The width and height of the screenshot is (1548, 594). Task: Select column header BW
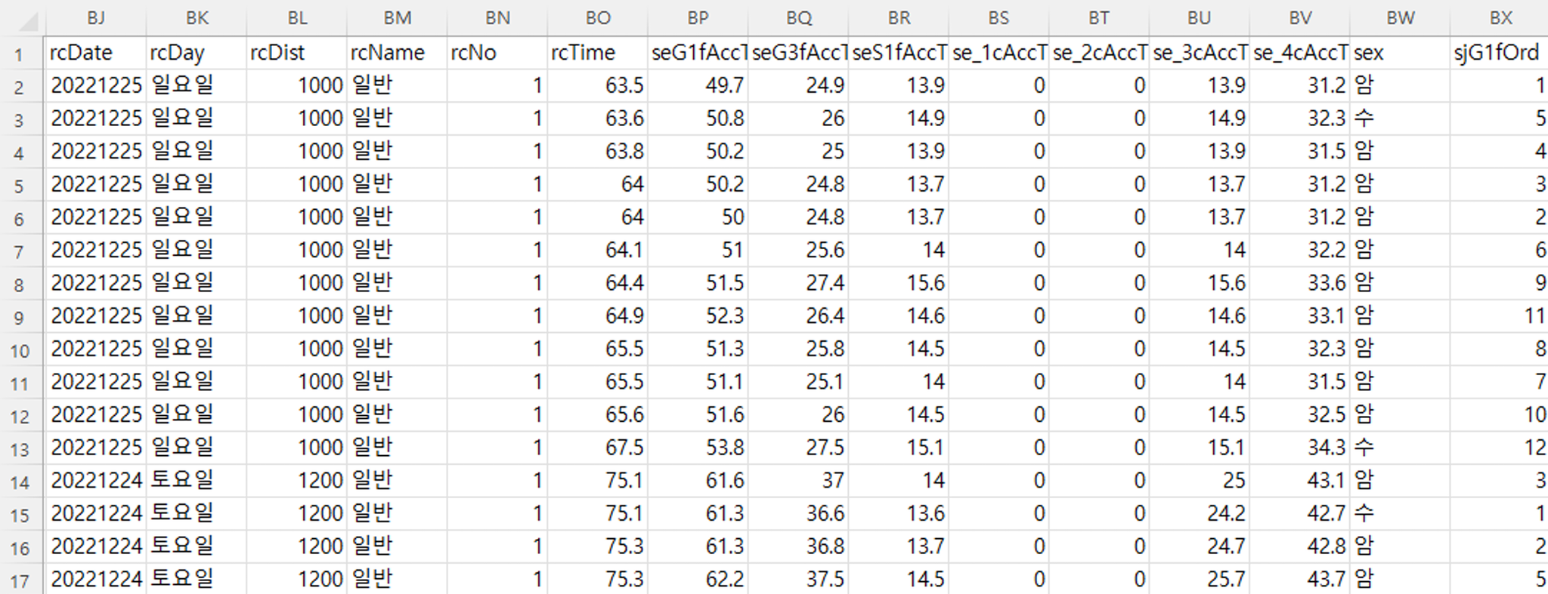click(1400, 18)
